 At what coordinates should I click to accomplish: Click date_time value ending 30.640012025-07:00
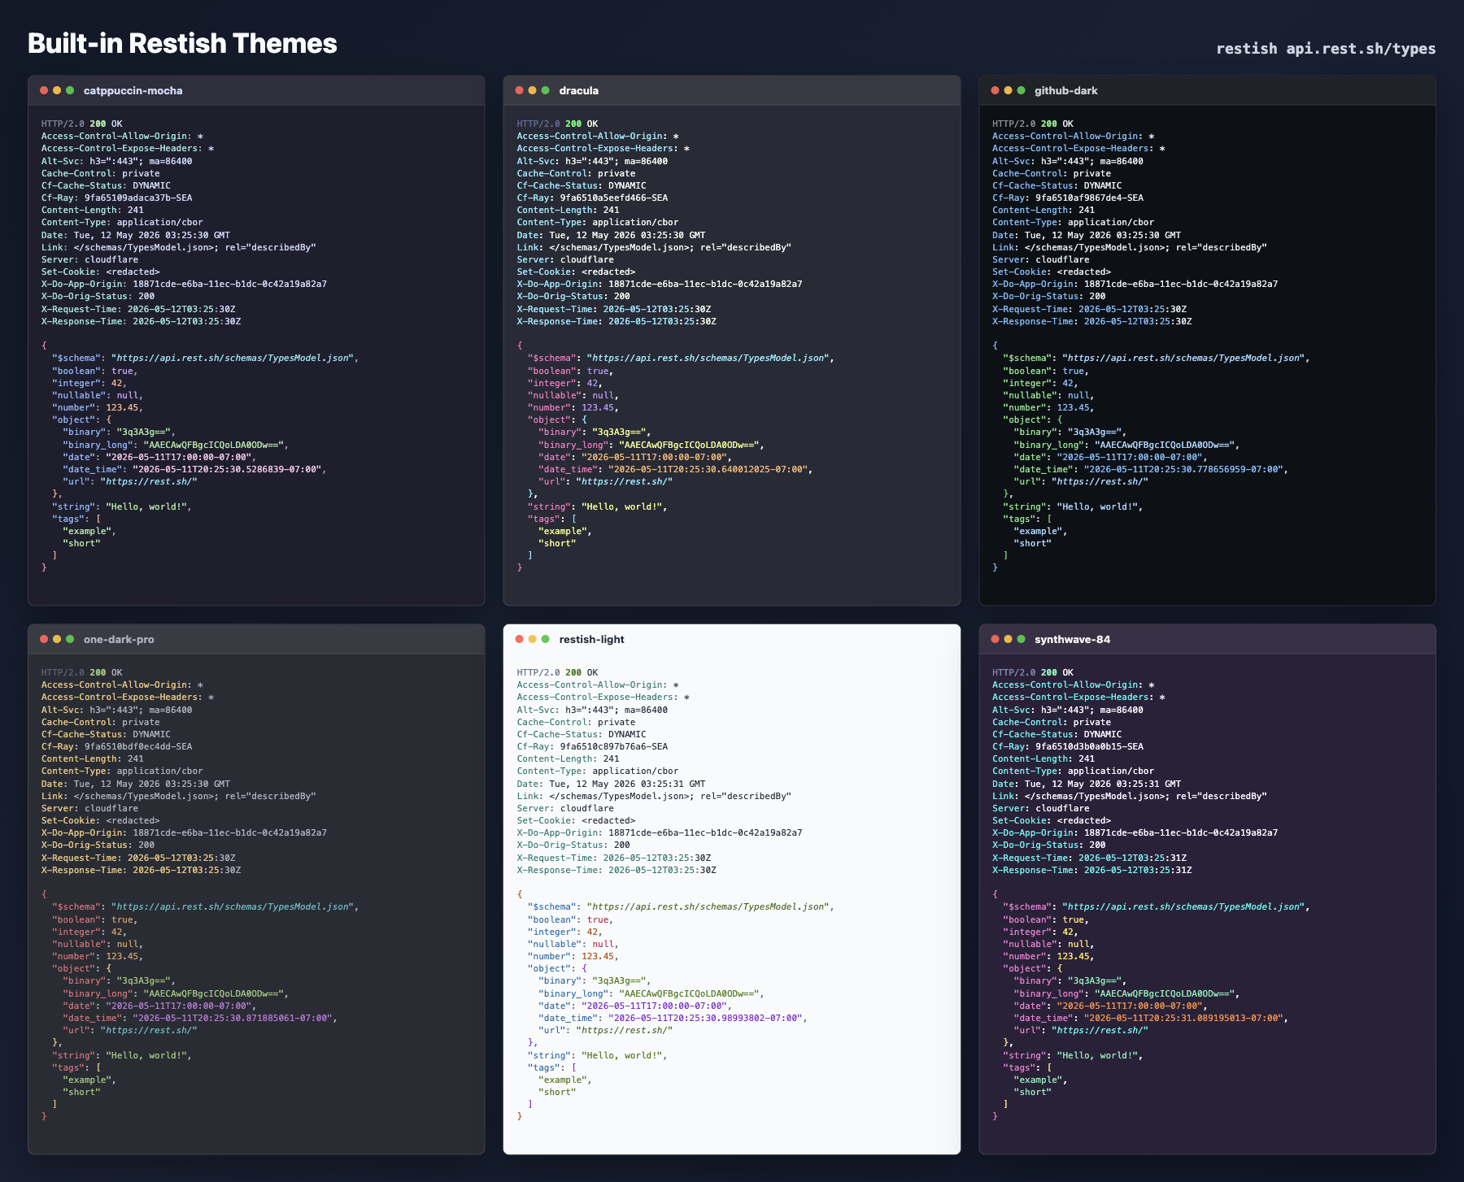[708, 469]
